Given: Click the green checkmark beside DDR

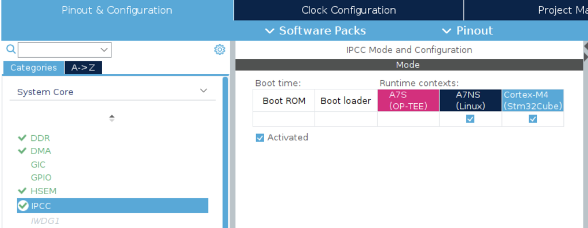Looking at the screenshot, I should coord(22,138).
